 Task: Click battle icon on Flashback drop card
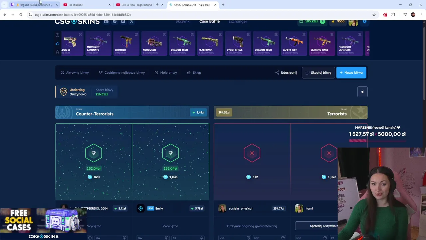[220, 34]
